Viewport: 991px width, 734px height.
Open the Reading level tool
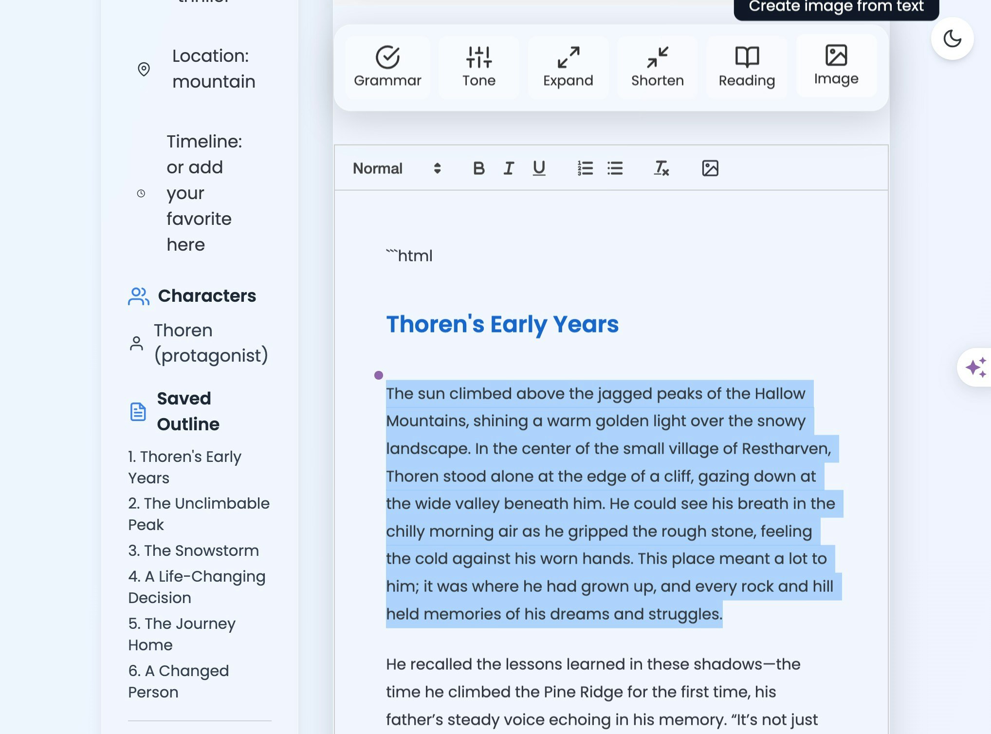(747, 67)
